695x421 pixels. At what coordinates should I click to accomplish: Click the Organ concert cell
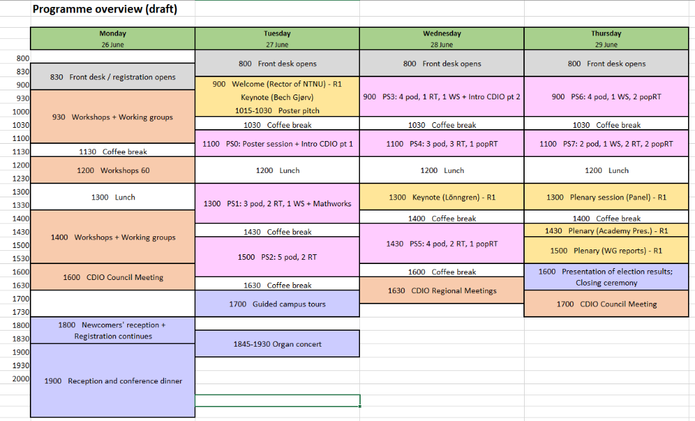pyautogui.click(x=277, y=343)
